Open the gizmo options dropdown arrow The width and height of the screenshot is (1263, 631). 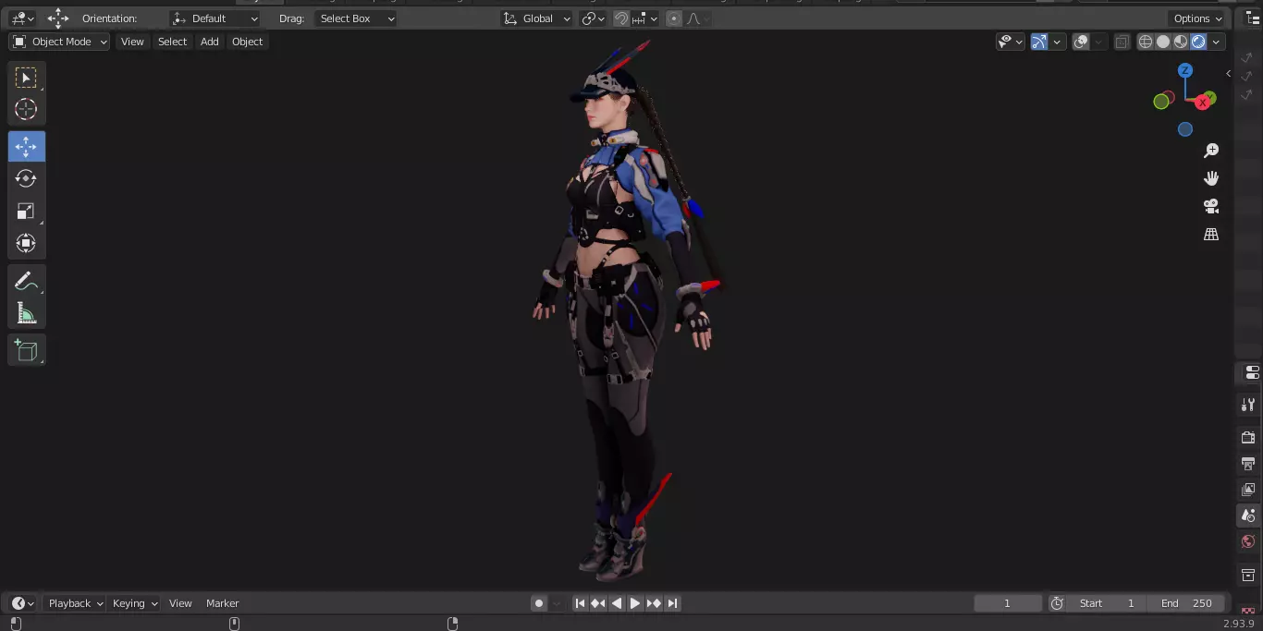[x=1057, y=42]
